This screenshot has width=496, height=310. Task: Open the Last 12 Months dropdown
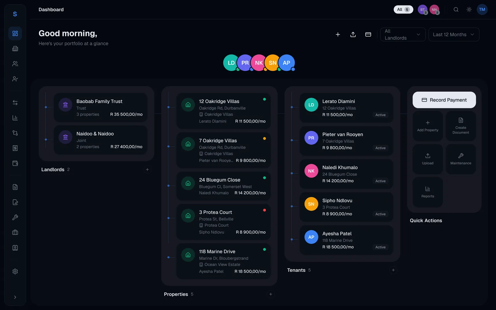(454, 35)
